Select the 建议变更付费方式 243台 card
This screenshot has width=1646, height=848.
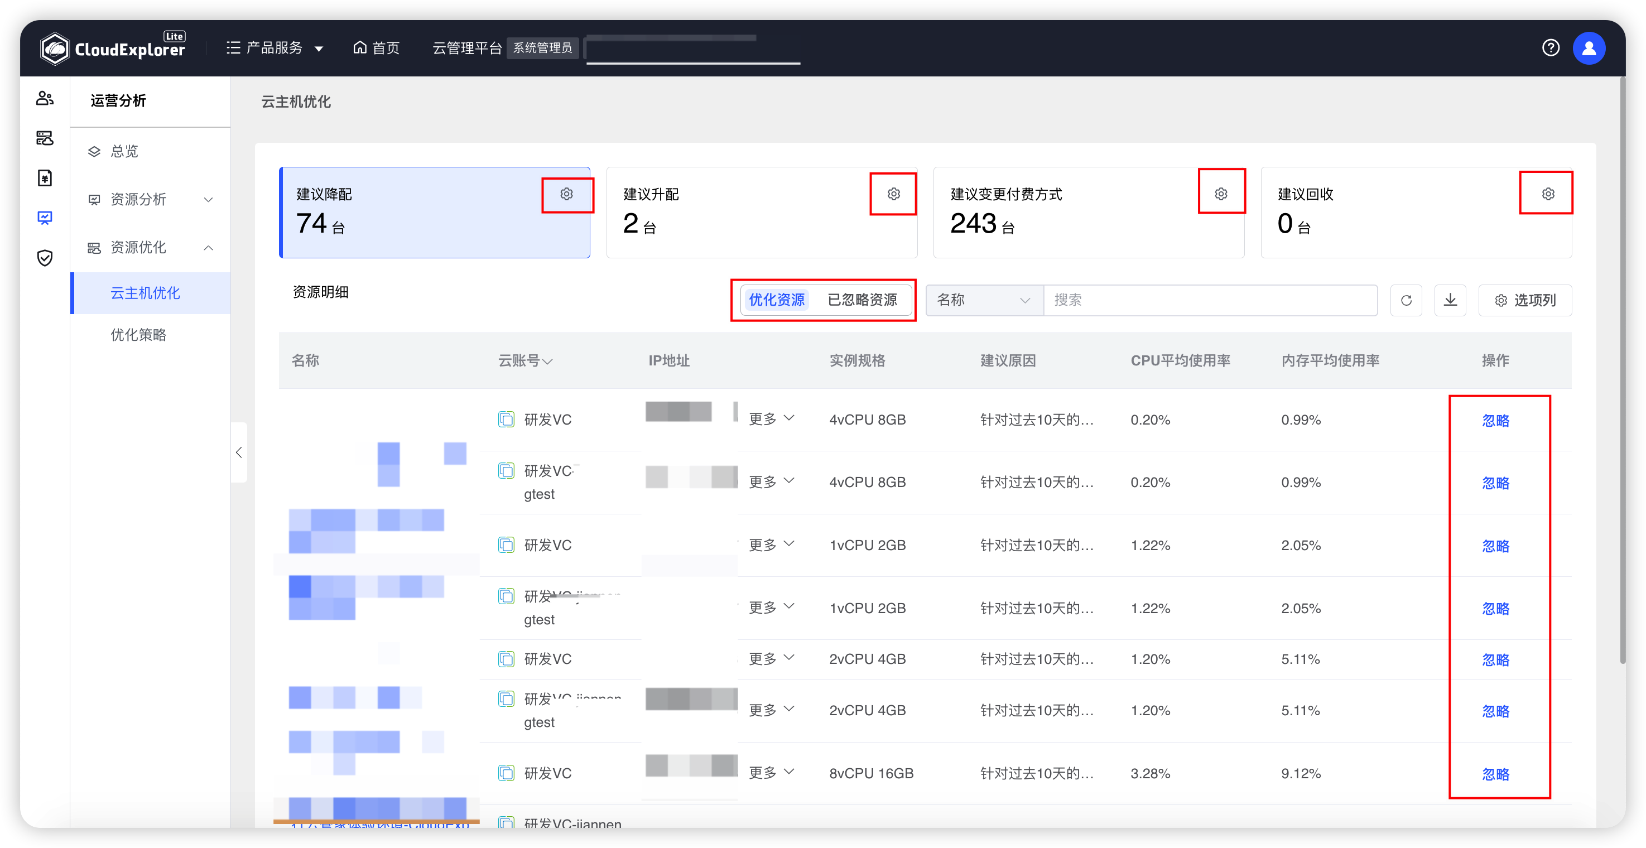1089,213
